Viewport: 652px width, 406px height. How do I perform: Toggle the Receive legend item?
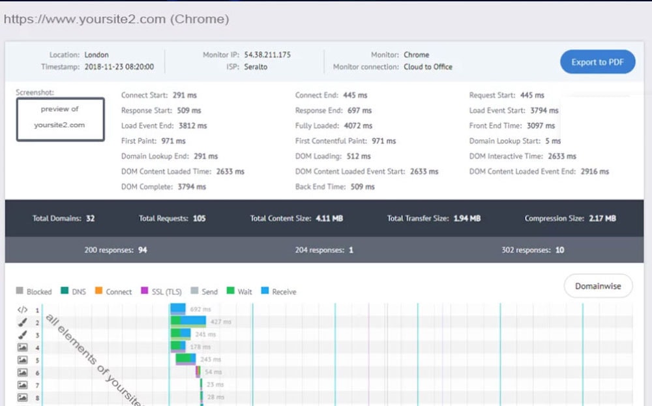[x=278, y=291]
